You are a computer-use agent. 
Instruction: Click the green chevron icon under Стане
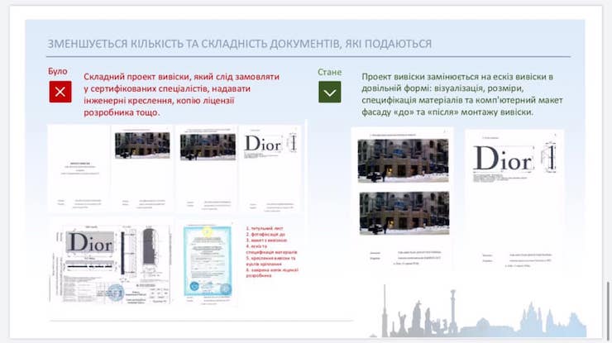[330, 92]
